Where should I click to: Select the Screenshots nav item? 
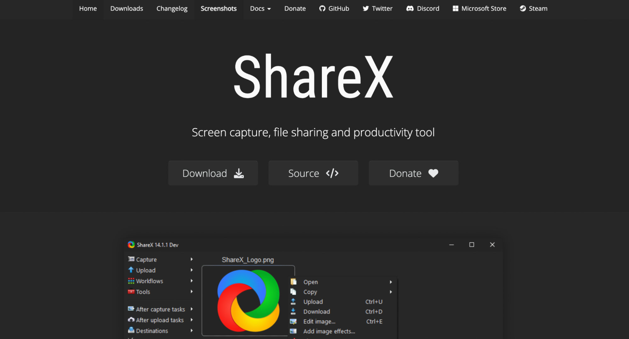click(x=218, y=8)
